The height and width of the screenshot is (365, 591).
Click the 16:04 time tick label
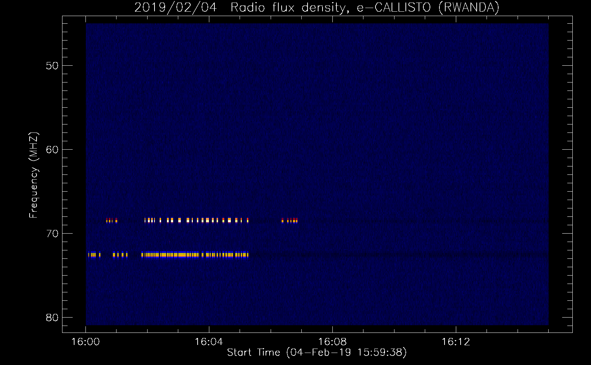pos(209,342)
